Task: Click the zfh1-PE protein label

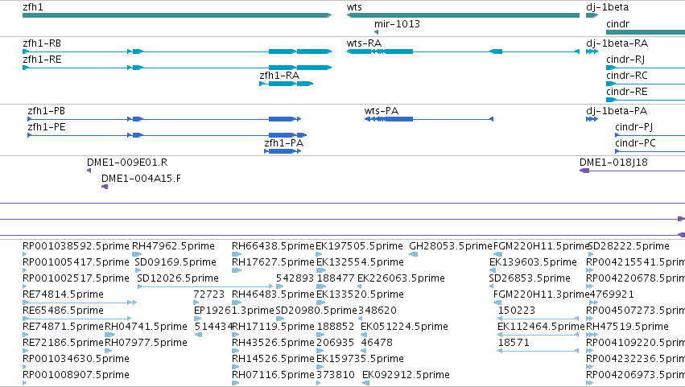Action: tap(47, 127)
